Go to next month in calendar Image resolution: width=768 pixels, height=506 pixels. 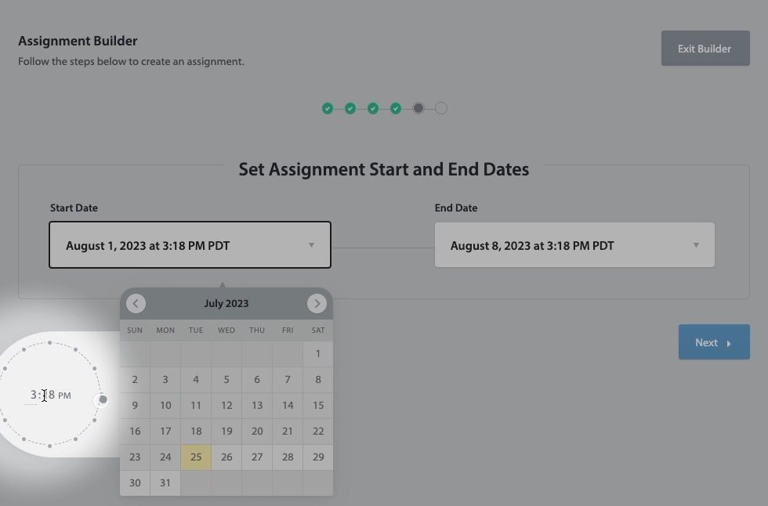(317, 303)
